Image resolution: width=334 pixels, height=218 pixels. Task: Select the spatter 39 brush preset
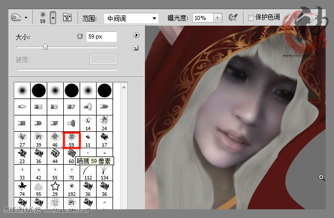click(x=39, y=140)
